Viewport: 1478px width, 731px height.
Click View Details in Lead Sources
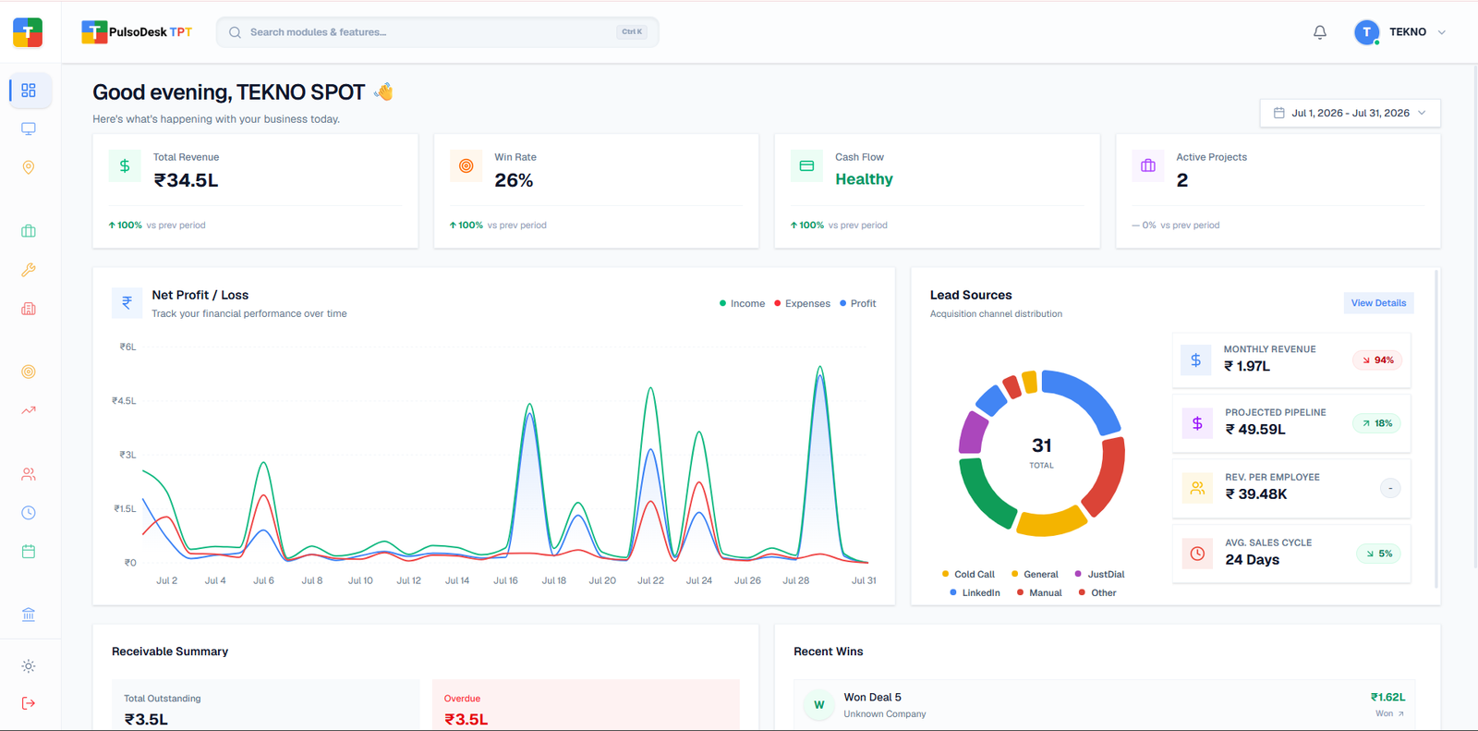point(1378,303)
